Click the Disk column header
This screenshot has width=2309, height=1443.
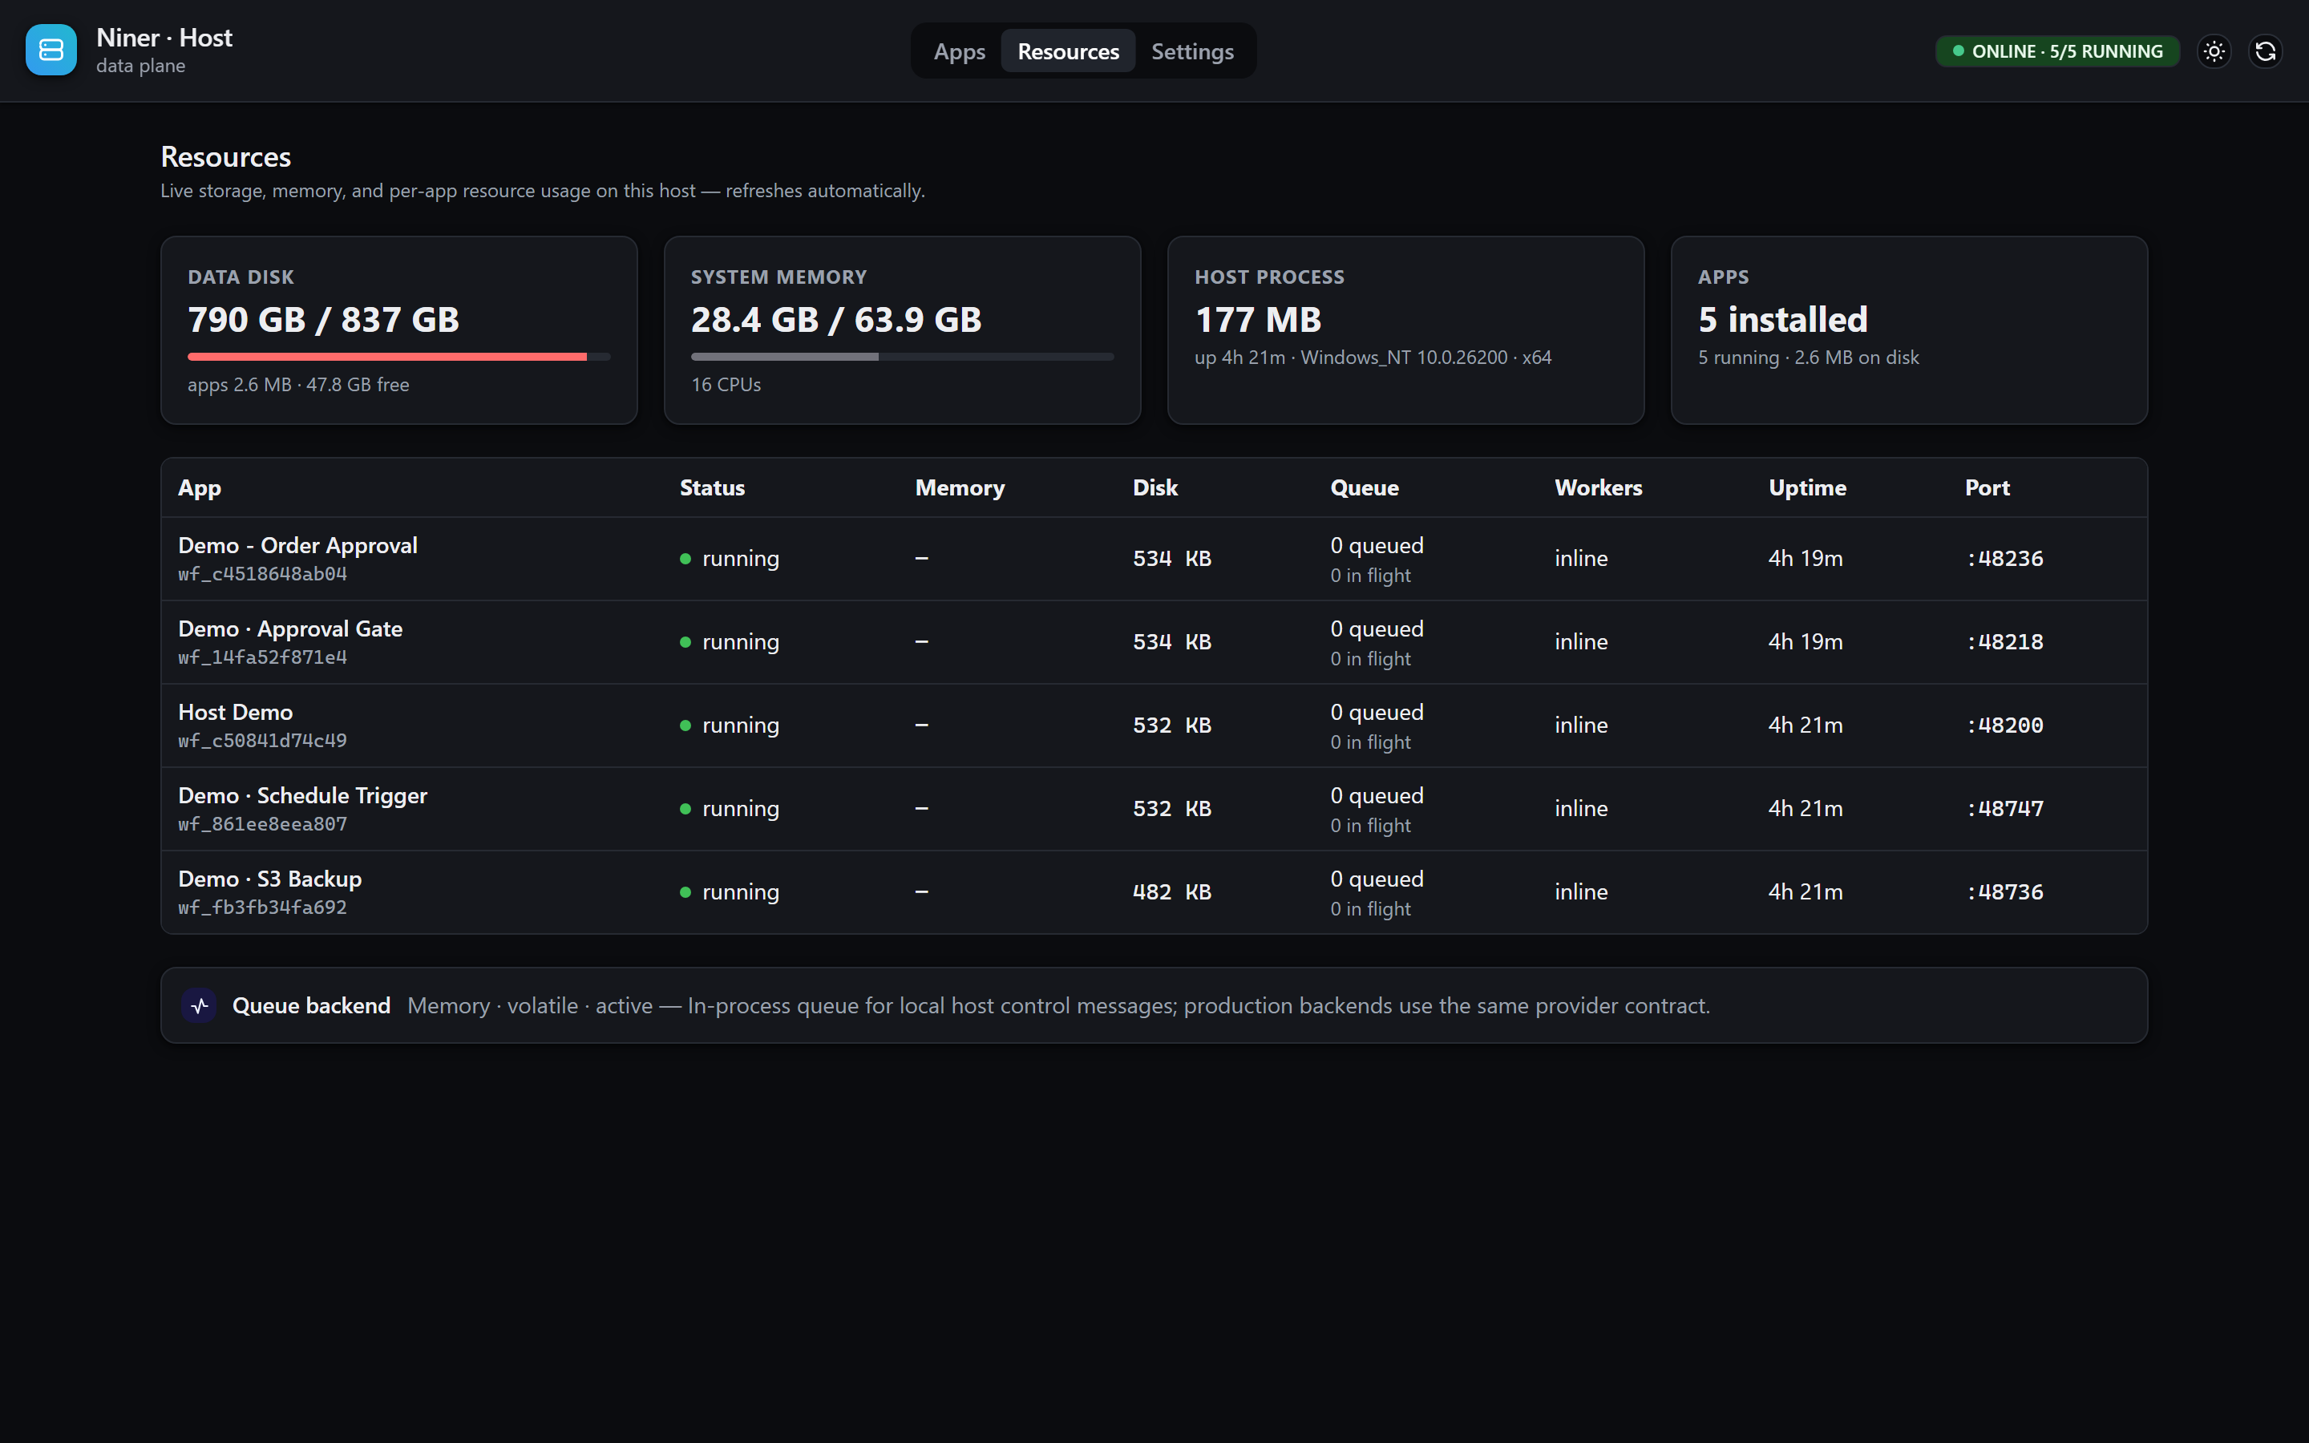pyautogui.click(x=1154, y=487)
